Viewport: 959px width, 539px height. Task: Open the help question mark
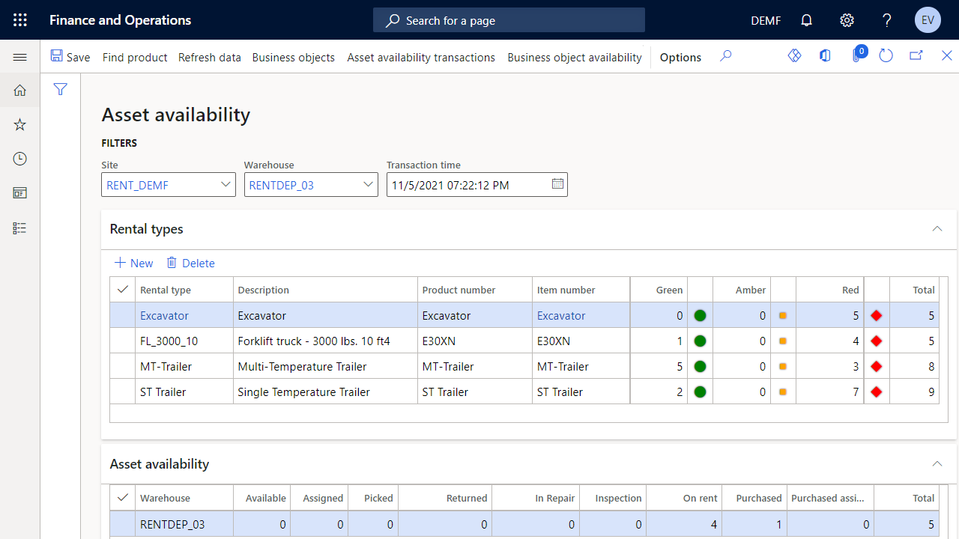click(x=887, y=20)
